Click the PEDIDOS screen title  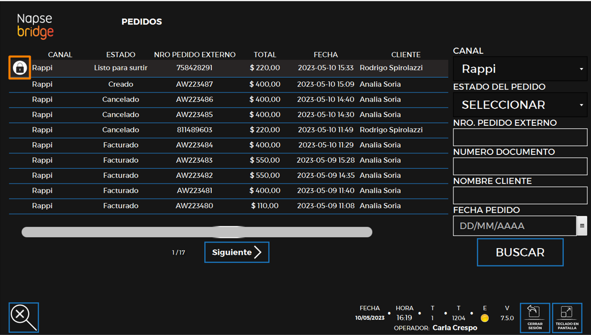[x=142, y=22]
